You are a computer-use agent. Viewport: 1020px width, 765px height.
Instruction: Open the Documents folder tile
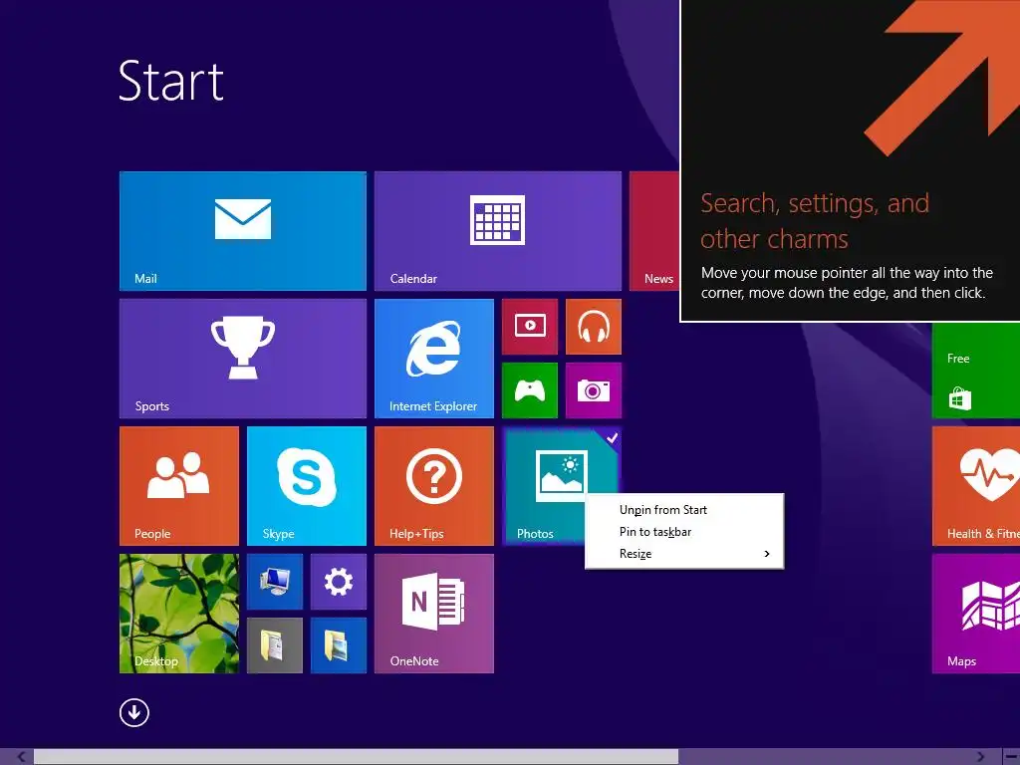click(275, 645)
